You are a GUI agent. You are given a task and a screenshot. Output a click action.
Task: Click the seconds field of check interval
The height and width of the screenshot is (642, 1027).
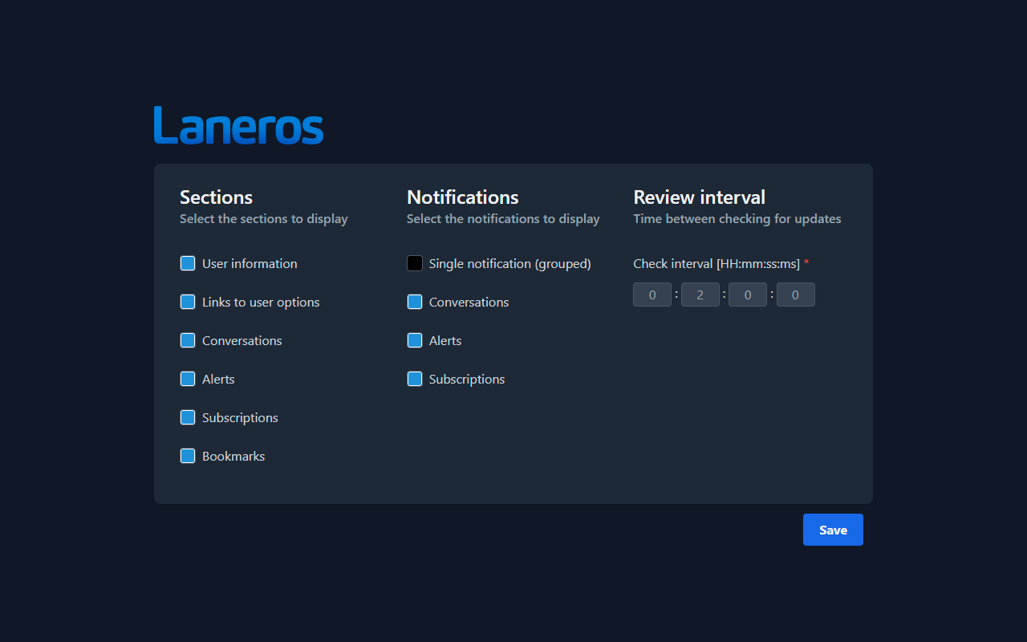(748, 295)
